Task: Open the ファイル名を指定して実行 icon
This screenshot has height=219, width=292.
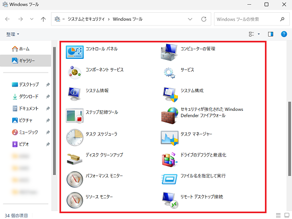Action: click(169, 179)
